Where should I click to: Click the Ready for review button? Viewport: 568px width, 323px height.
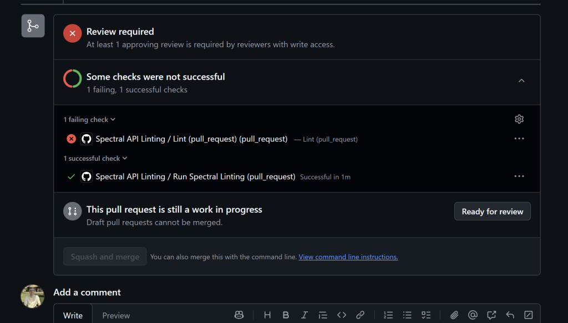[x=492, y=211]
